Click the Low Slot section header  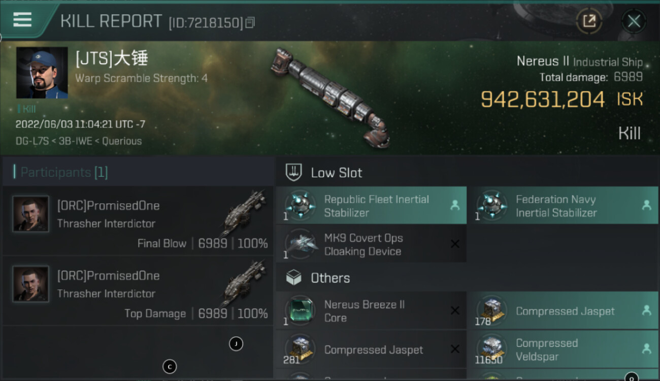336,173
